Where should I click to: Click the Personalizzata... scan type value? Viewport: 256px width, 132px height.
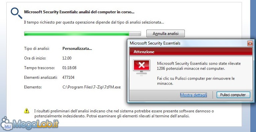[77, 49]
